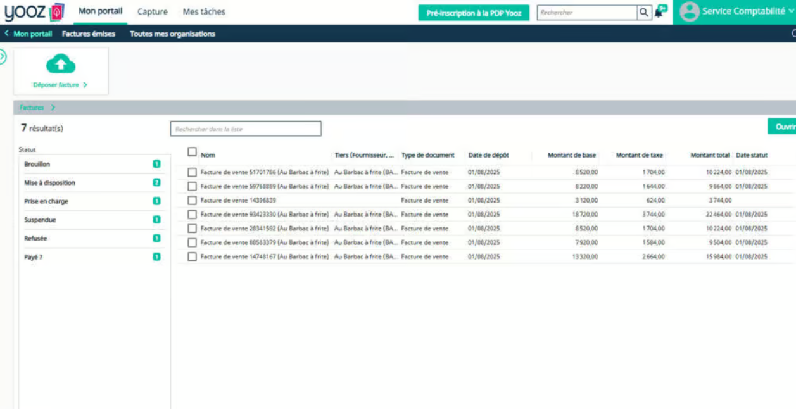Click the Yooz logo
Image resolution: width=796 pixels, height=409 pixels.
(x=34, y=12)
